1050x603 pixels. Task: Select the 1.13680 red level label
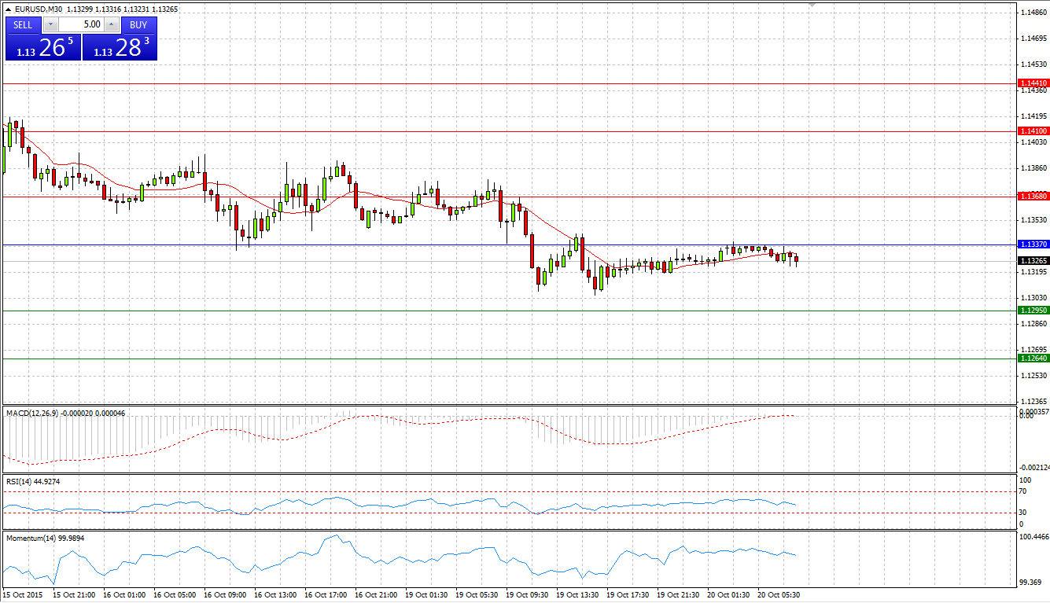tap(1033, 196)
